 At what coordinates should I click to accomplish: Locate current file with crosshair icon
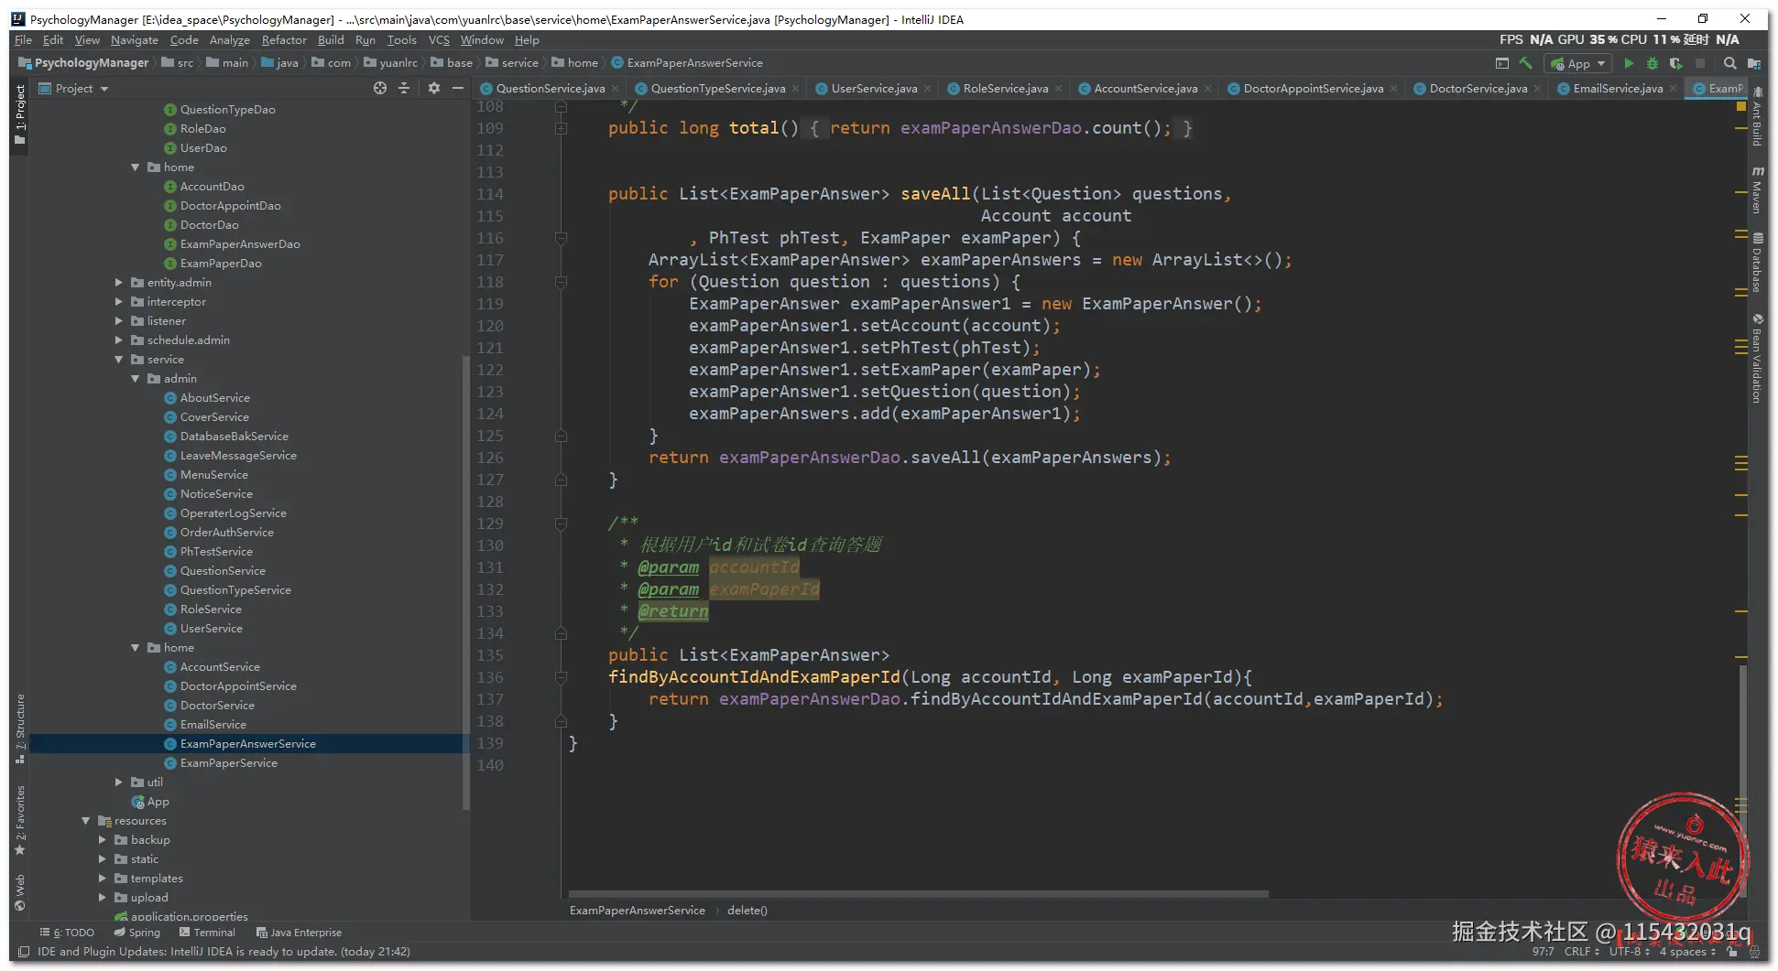(380, 88)
